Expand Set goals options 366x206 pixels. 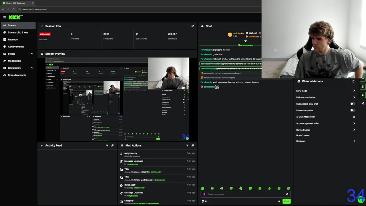pos(354,141)
